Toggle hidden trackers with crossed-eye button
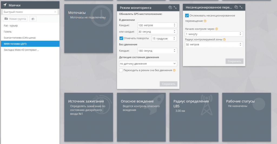277x144 pixels. pyautogui.click(x=33, y=19)
